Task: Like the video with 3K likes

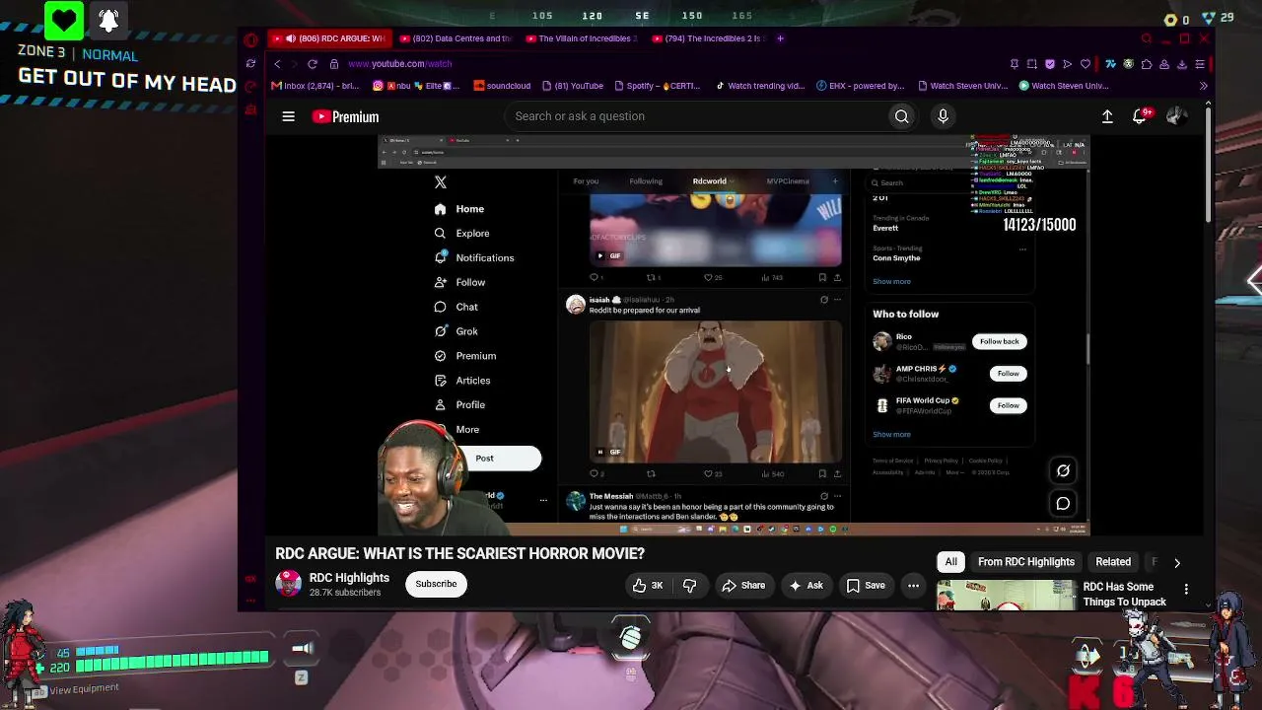Action: point(648,586)
